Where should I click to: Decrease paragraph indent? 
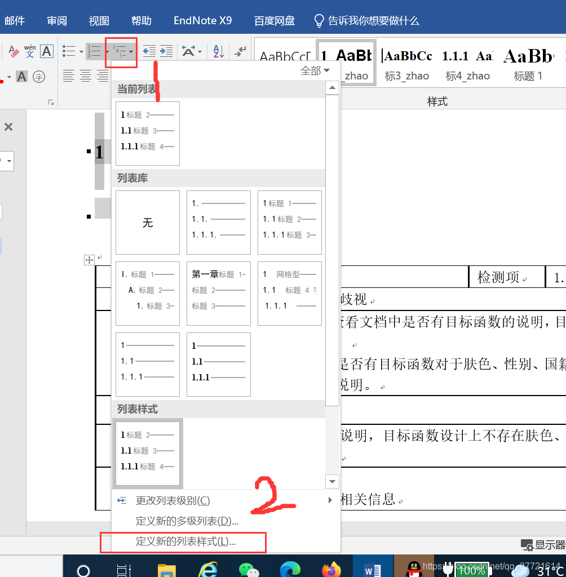[x=149, y=51]
